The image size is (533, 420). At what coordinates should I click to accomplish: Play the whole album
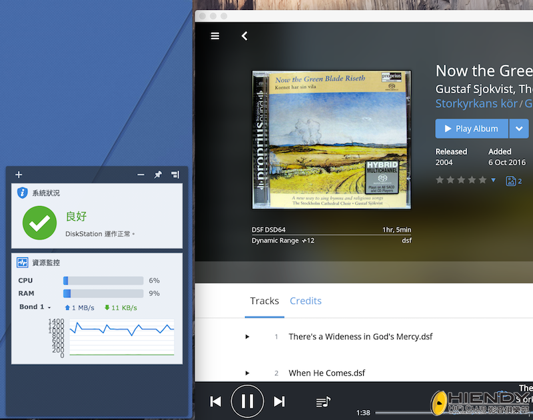point(472,129)
